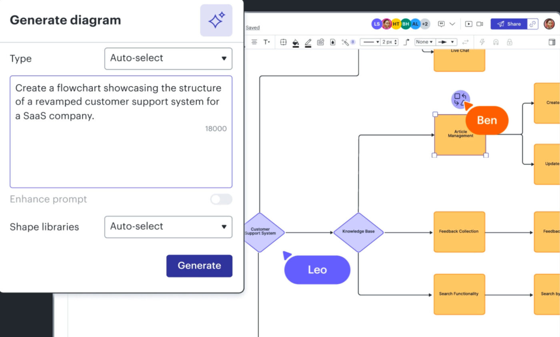Start presentation mode with play icon
560x337 pixels.
468,24
